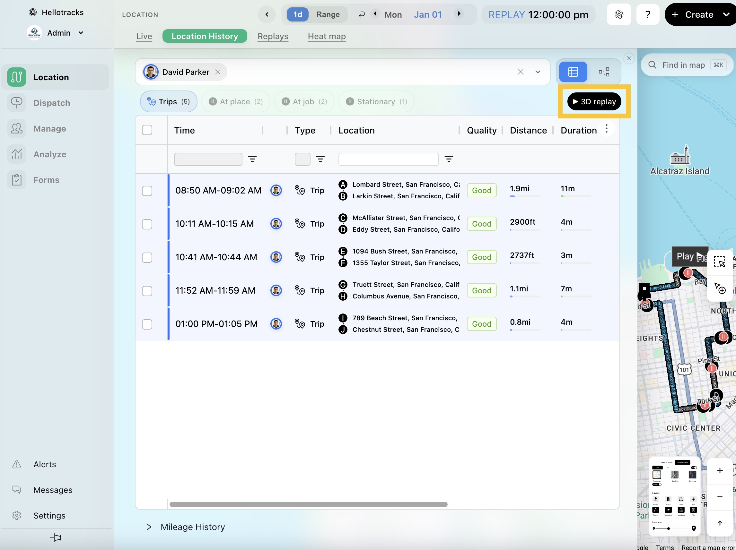Image resolution: width=736 pixels, height=550 pixels.
Task: Select the 10:11 AM-10:15 AM trip checkbox
Action: pos(147,224)
